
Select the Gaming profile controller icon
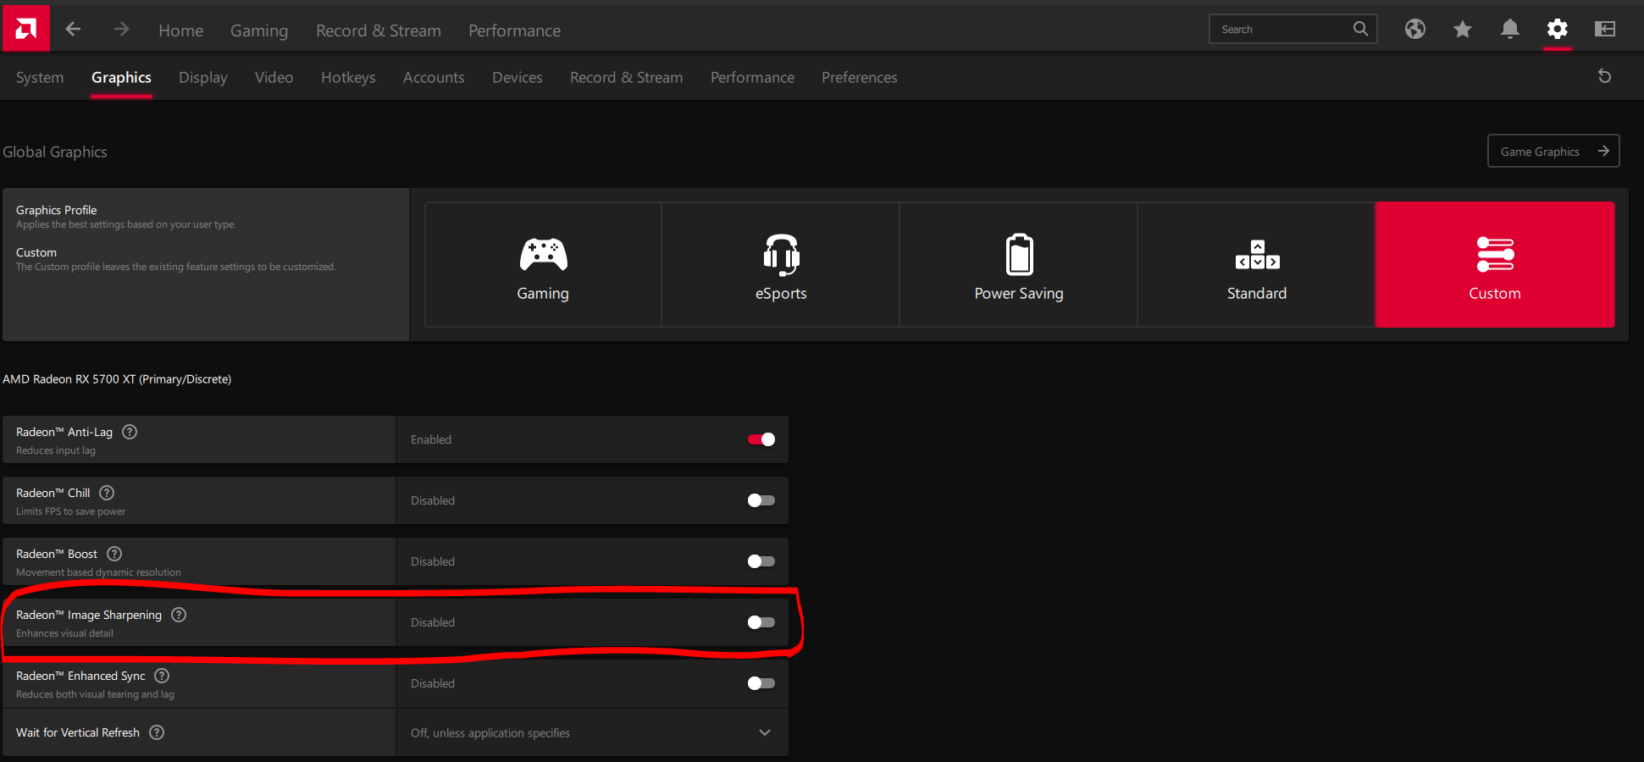pyautogui.click(x=544, y=254)
